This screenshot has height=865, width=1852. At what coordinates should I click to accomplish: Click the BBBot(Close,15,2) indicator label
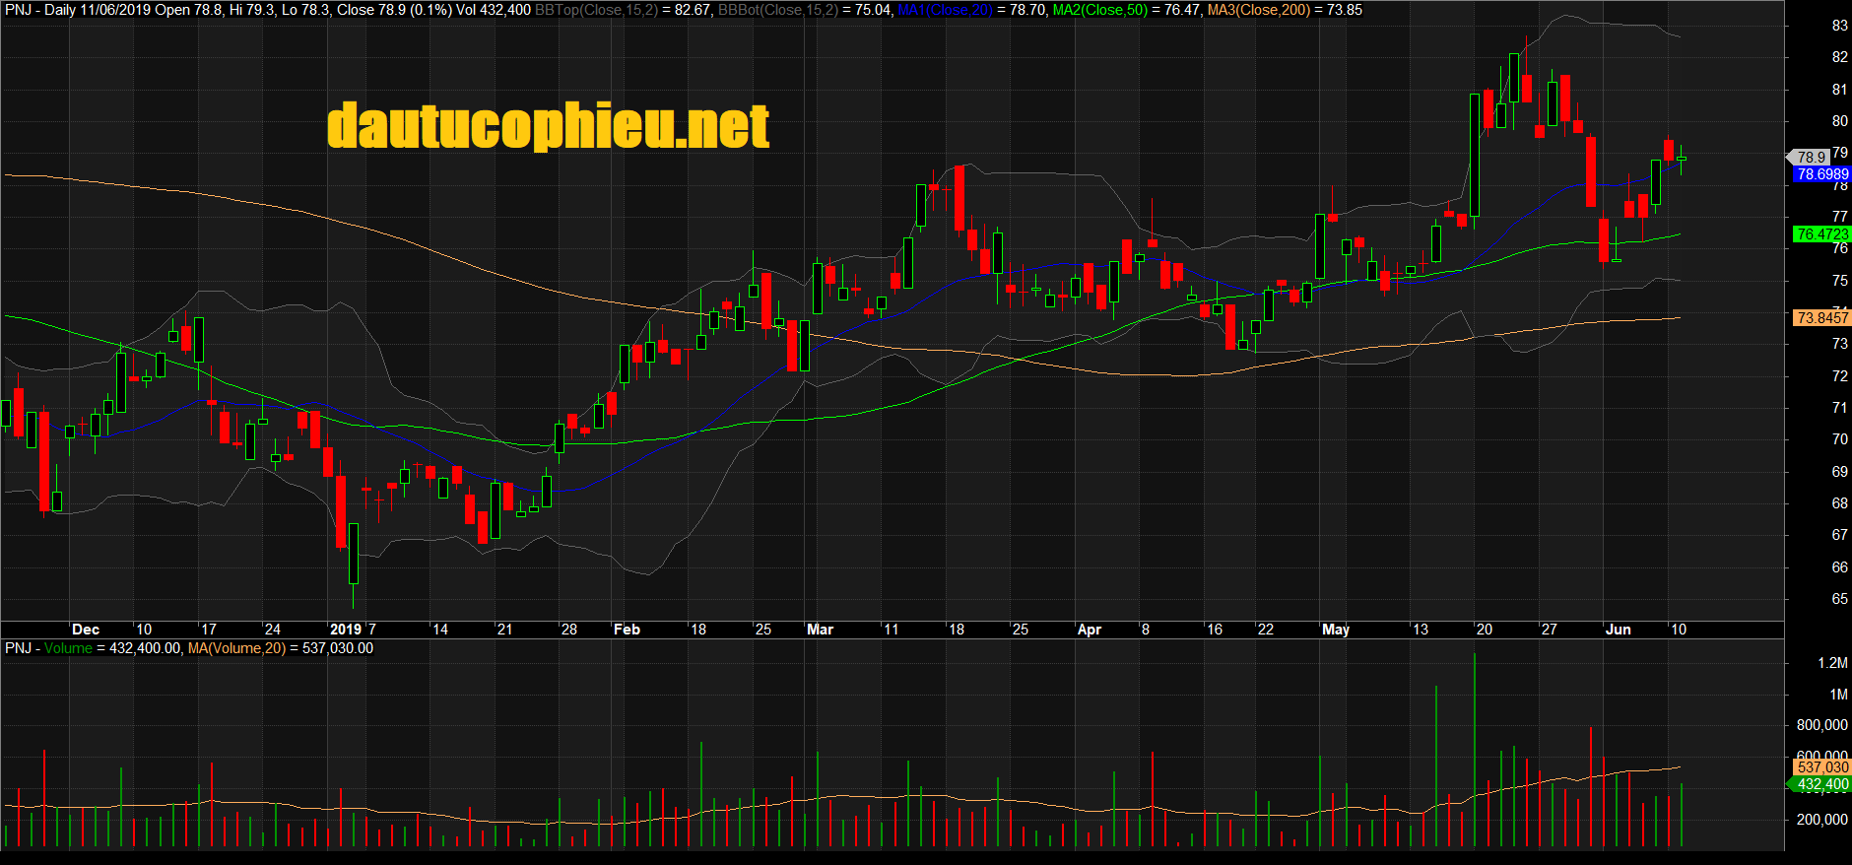(778, 10)
